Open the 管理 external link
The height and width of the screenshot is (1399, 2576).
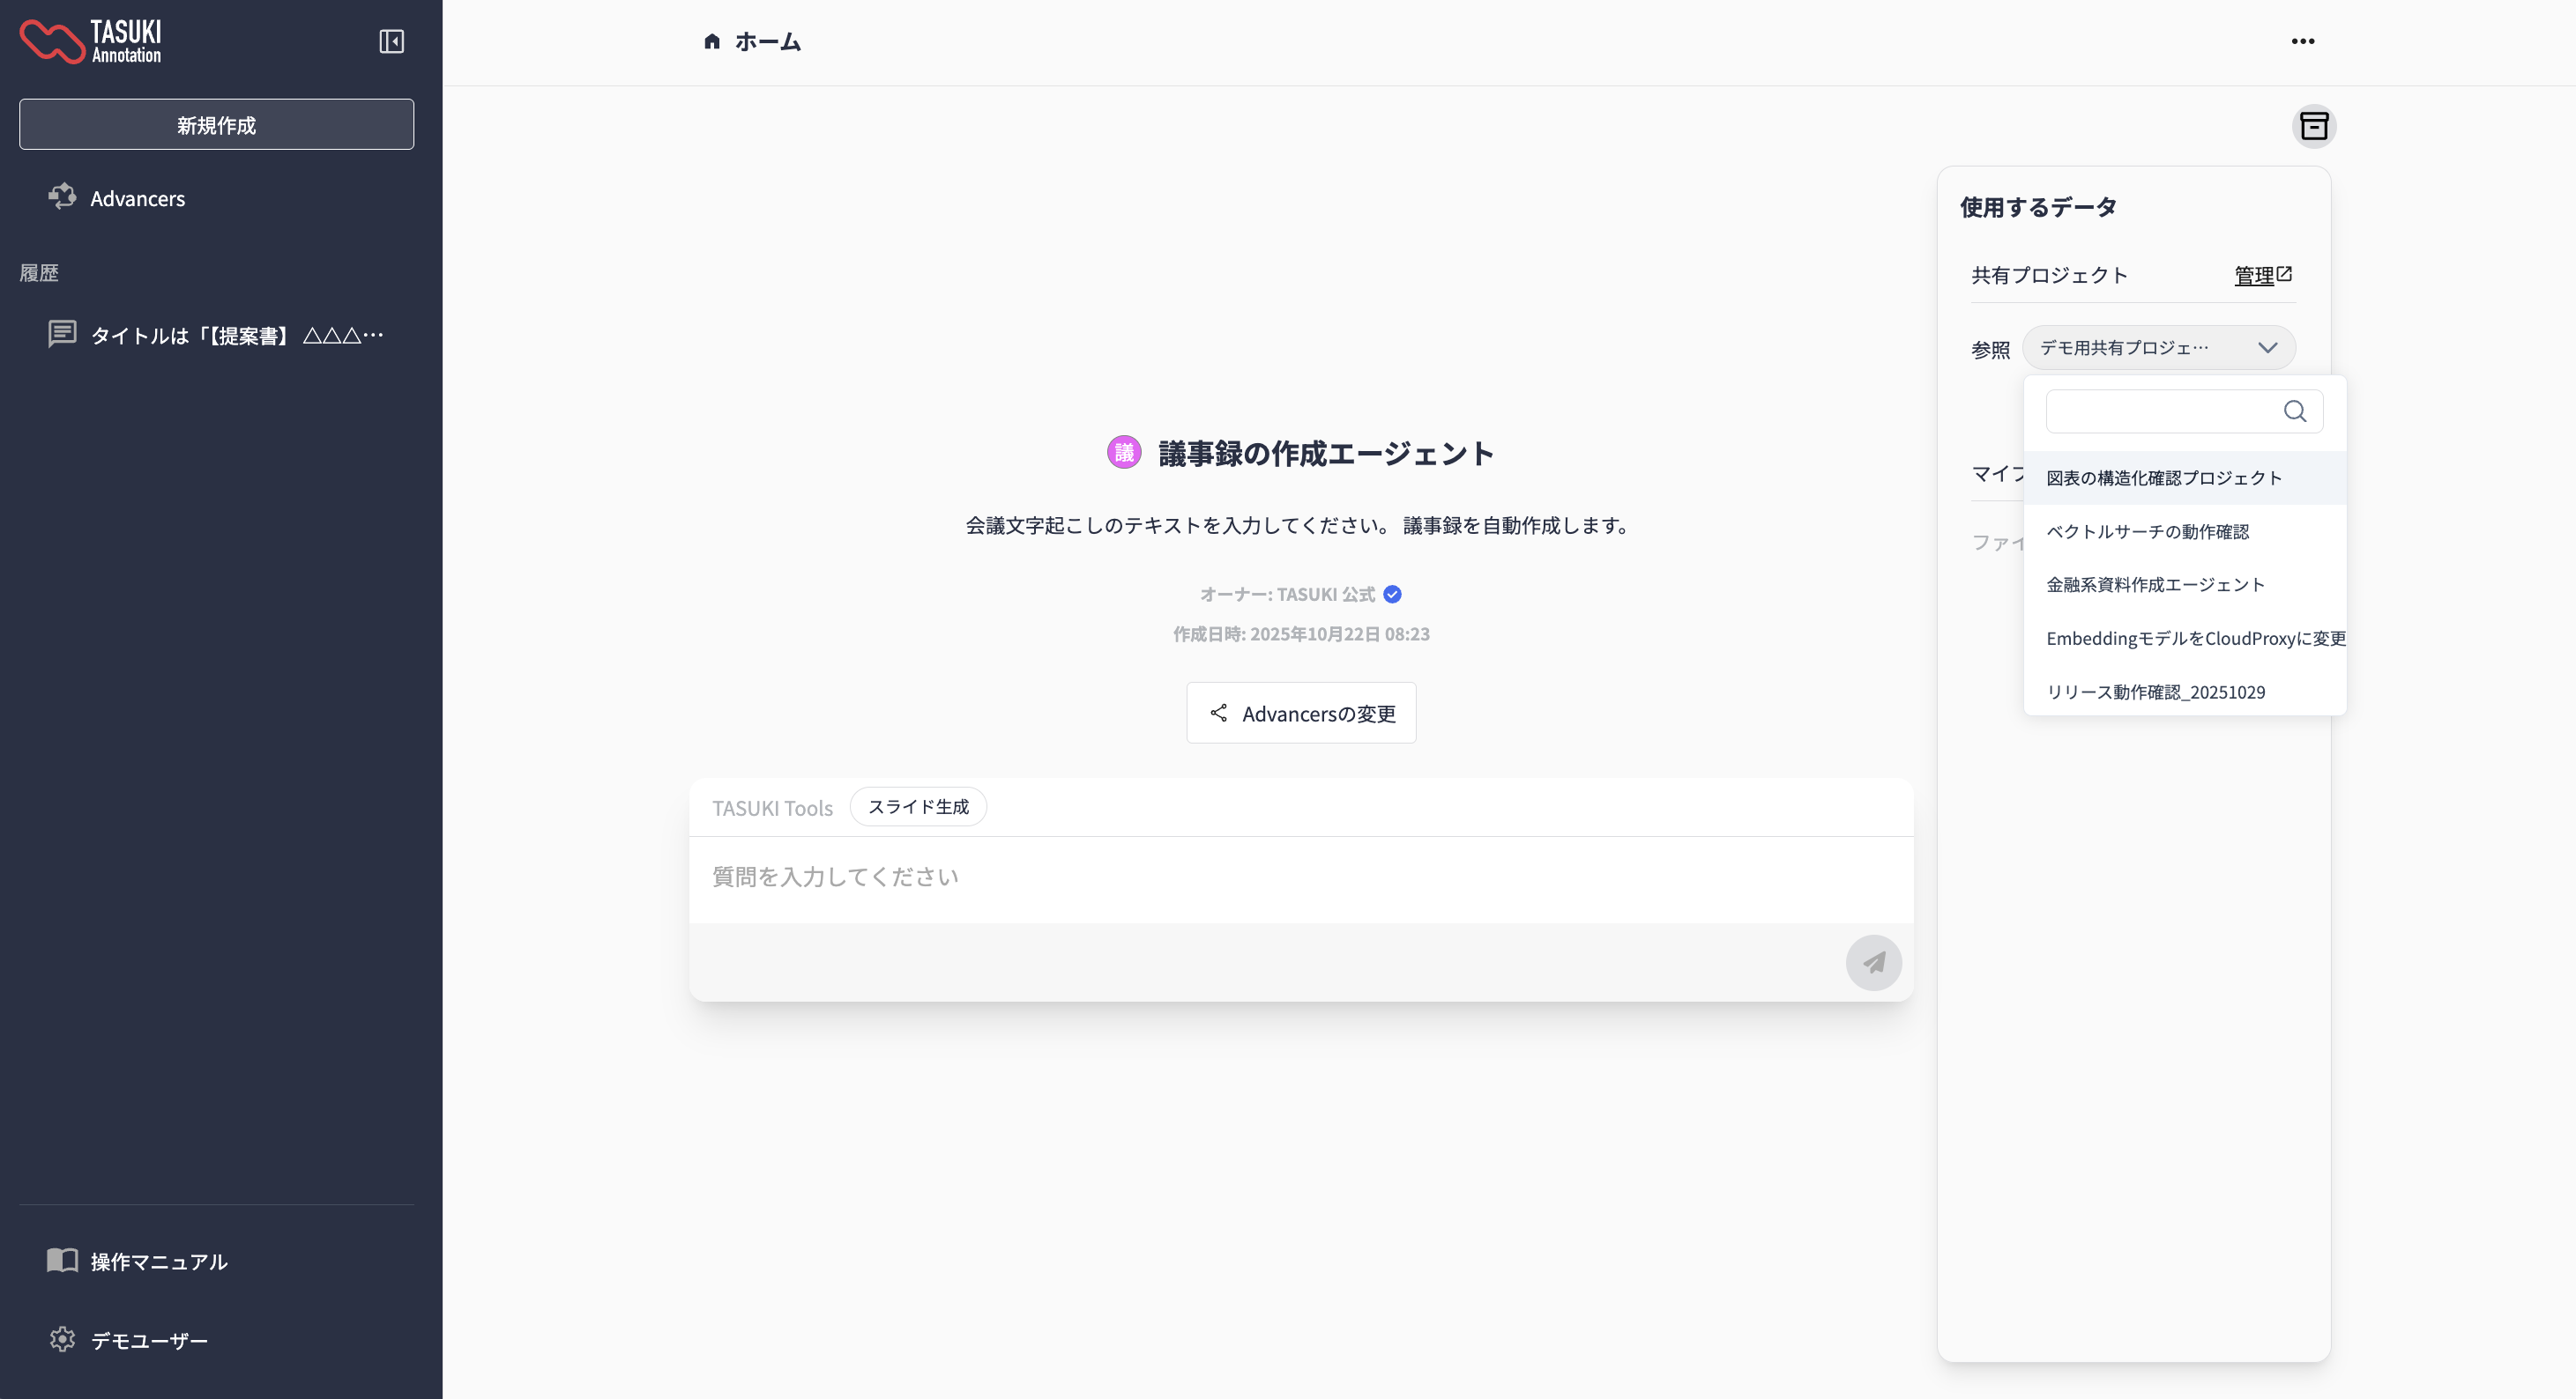coord(2262,275)
